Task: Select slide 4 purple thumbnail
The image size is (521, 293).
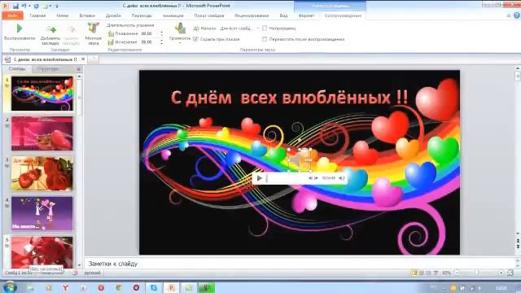Action: [x=42, y=214]
